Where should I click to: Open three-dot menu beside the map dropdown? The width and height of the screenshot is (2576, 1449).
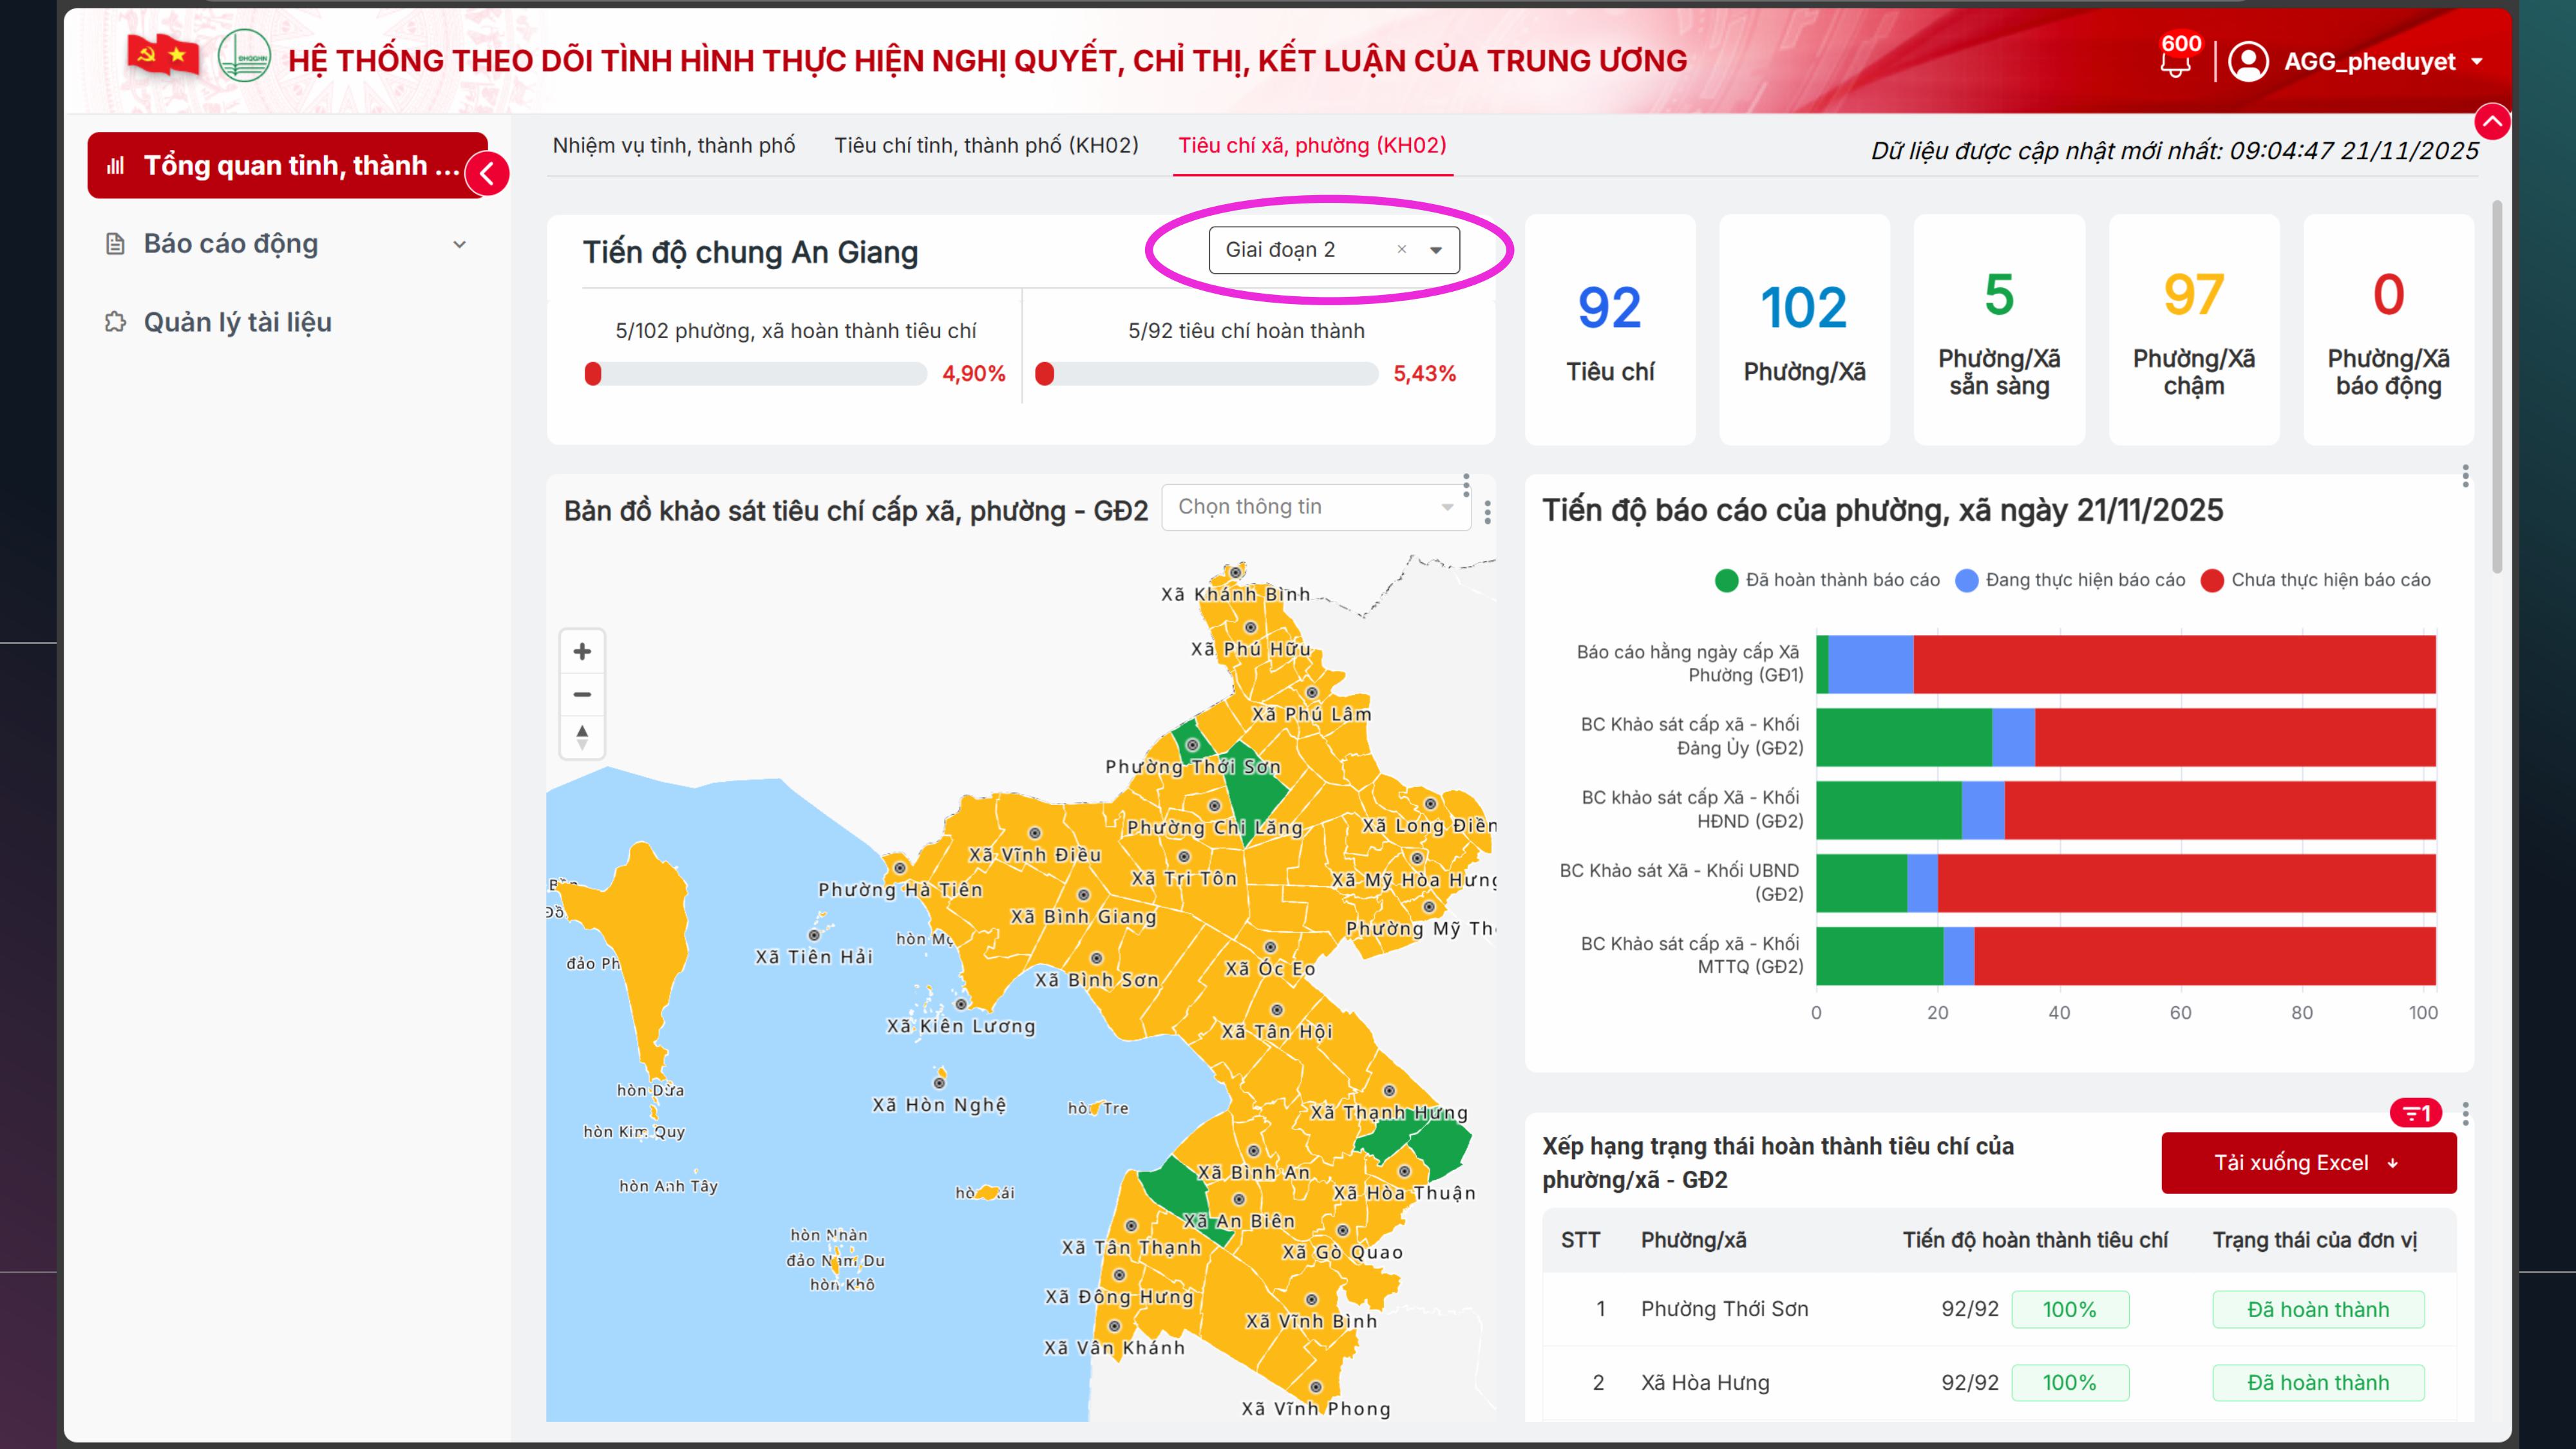(1488, 512)
